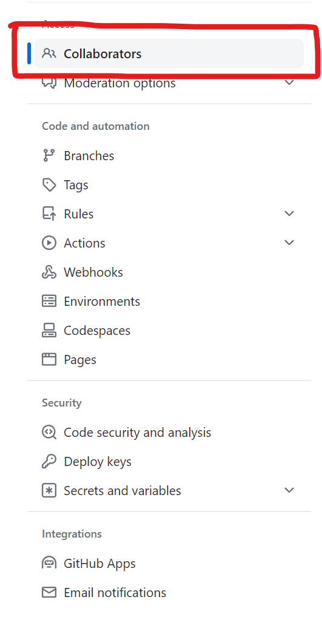Open the Collaborators settings page
The height and width of the screenshot is (628, 322).
click(x=169, y=53)
